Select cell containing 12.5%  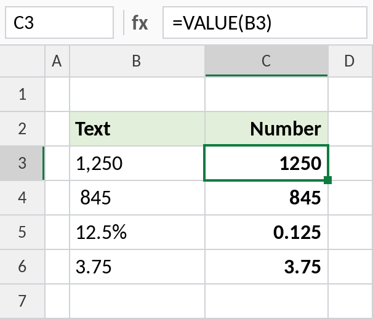[x=137, y=232]
